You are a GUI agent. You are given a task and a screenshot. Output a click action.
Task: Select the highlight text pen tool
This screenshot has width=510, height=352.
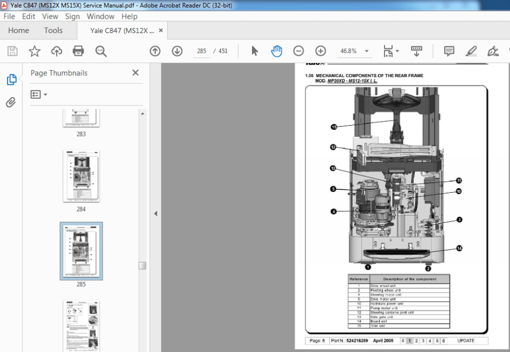pos(471,51)
